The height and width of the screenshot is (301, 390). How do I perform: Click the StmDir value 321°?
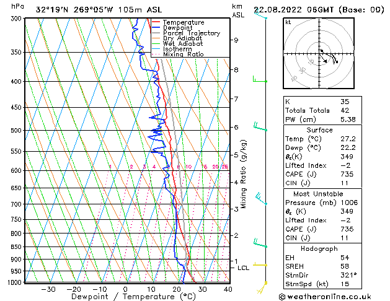[348, 275]
